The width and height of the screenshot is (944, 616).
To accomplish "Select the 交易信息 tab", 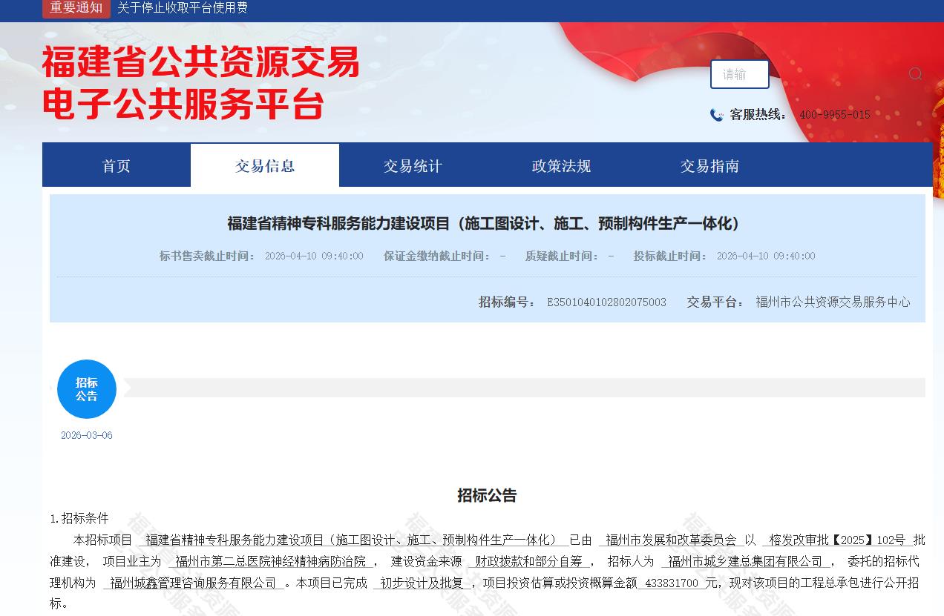I will (x=265, y=166).
